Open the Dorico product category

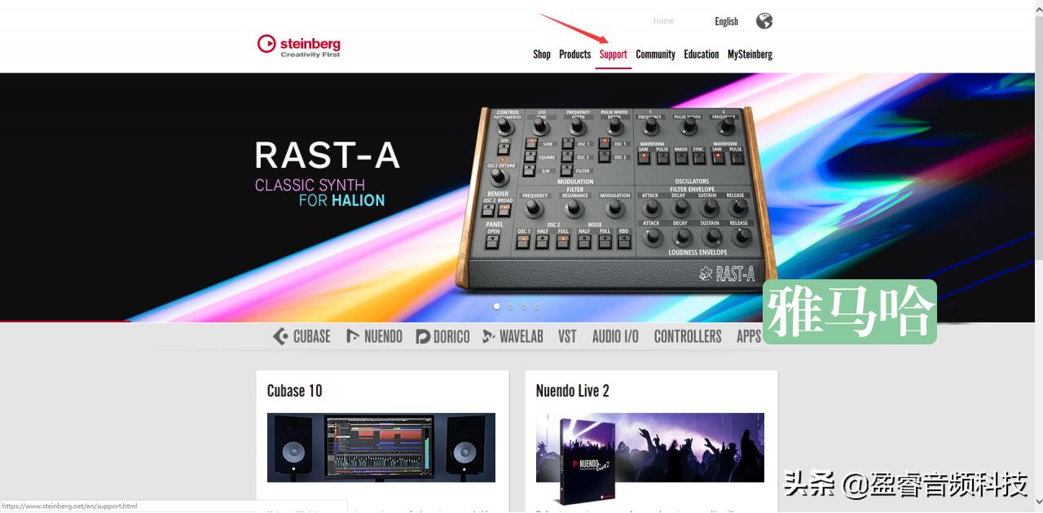point(442,336)
